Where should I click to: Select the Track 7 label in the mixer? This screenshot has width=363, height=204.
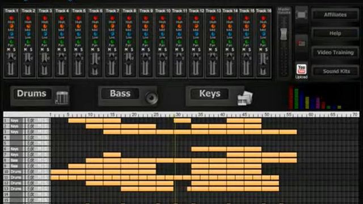pyautogui.click(x=112, y=11)
